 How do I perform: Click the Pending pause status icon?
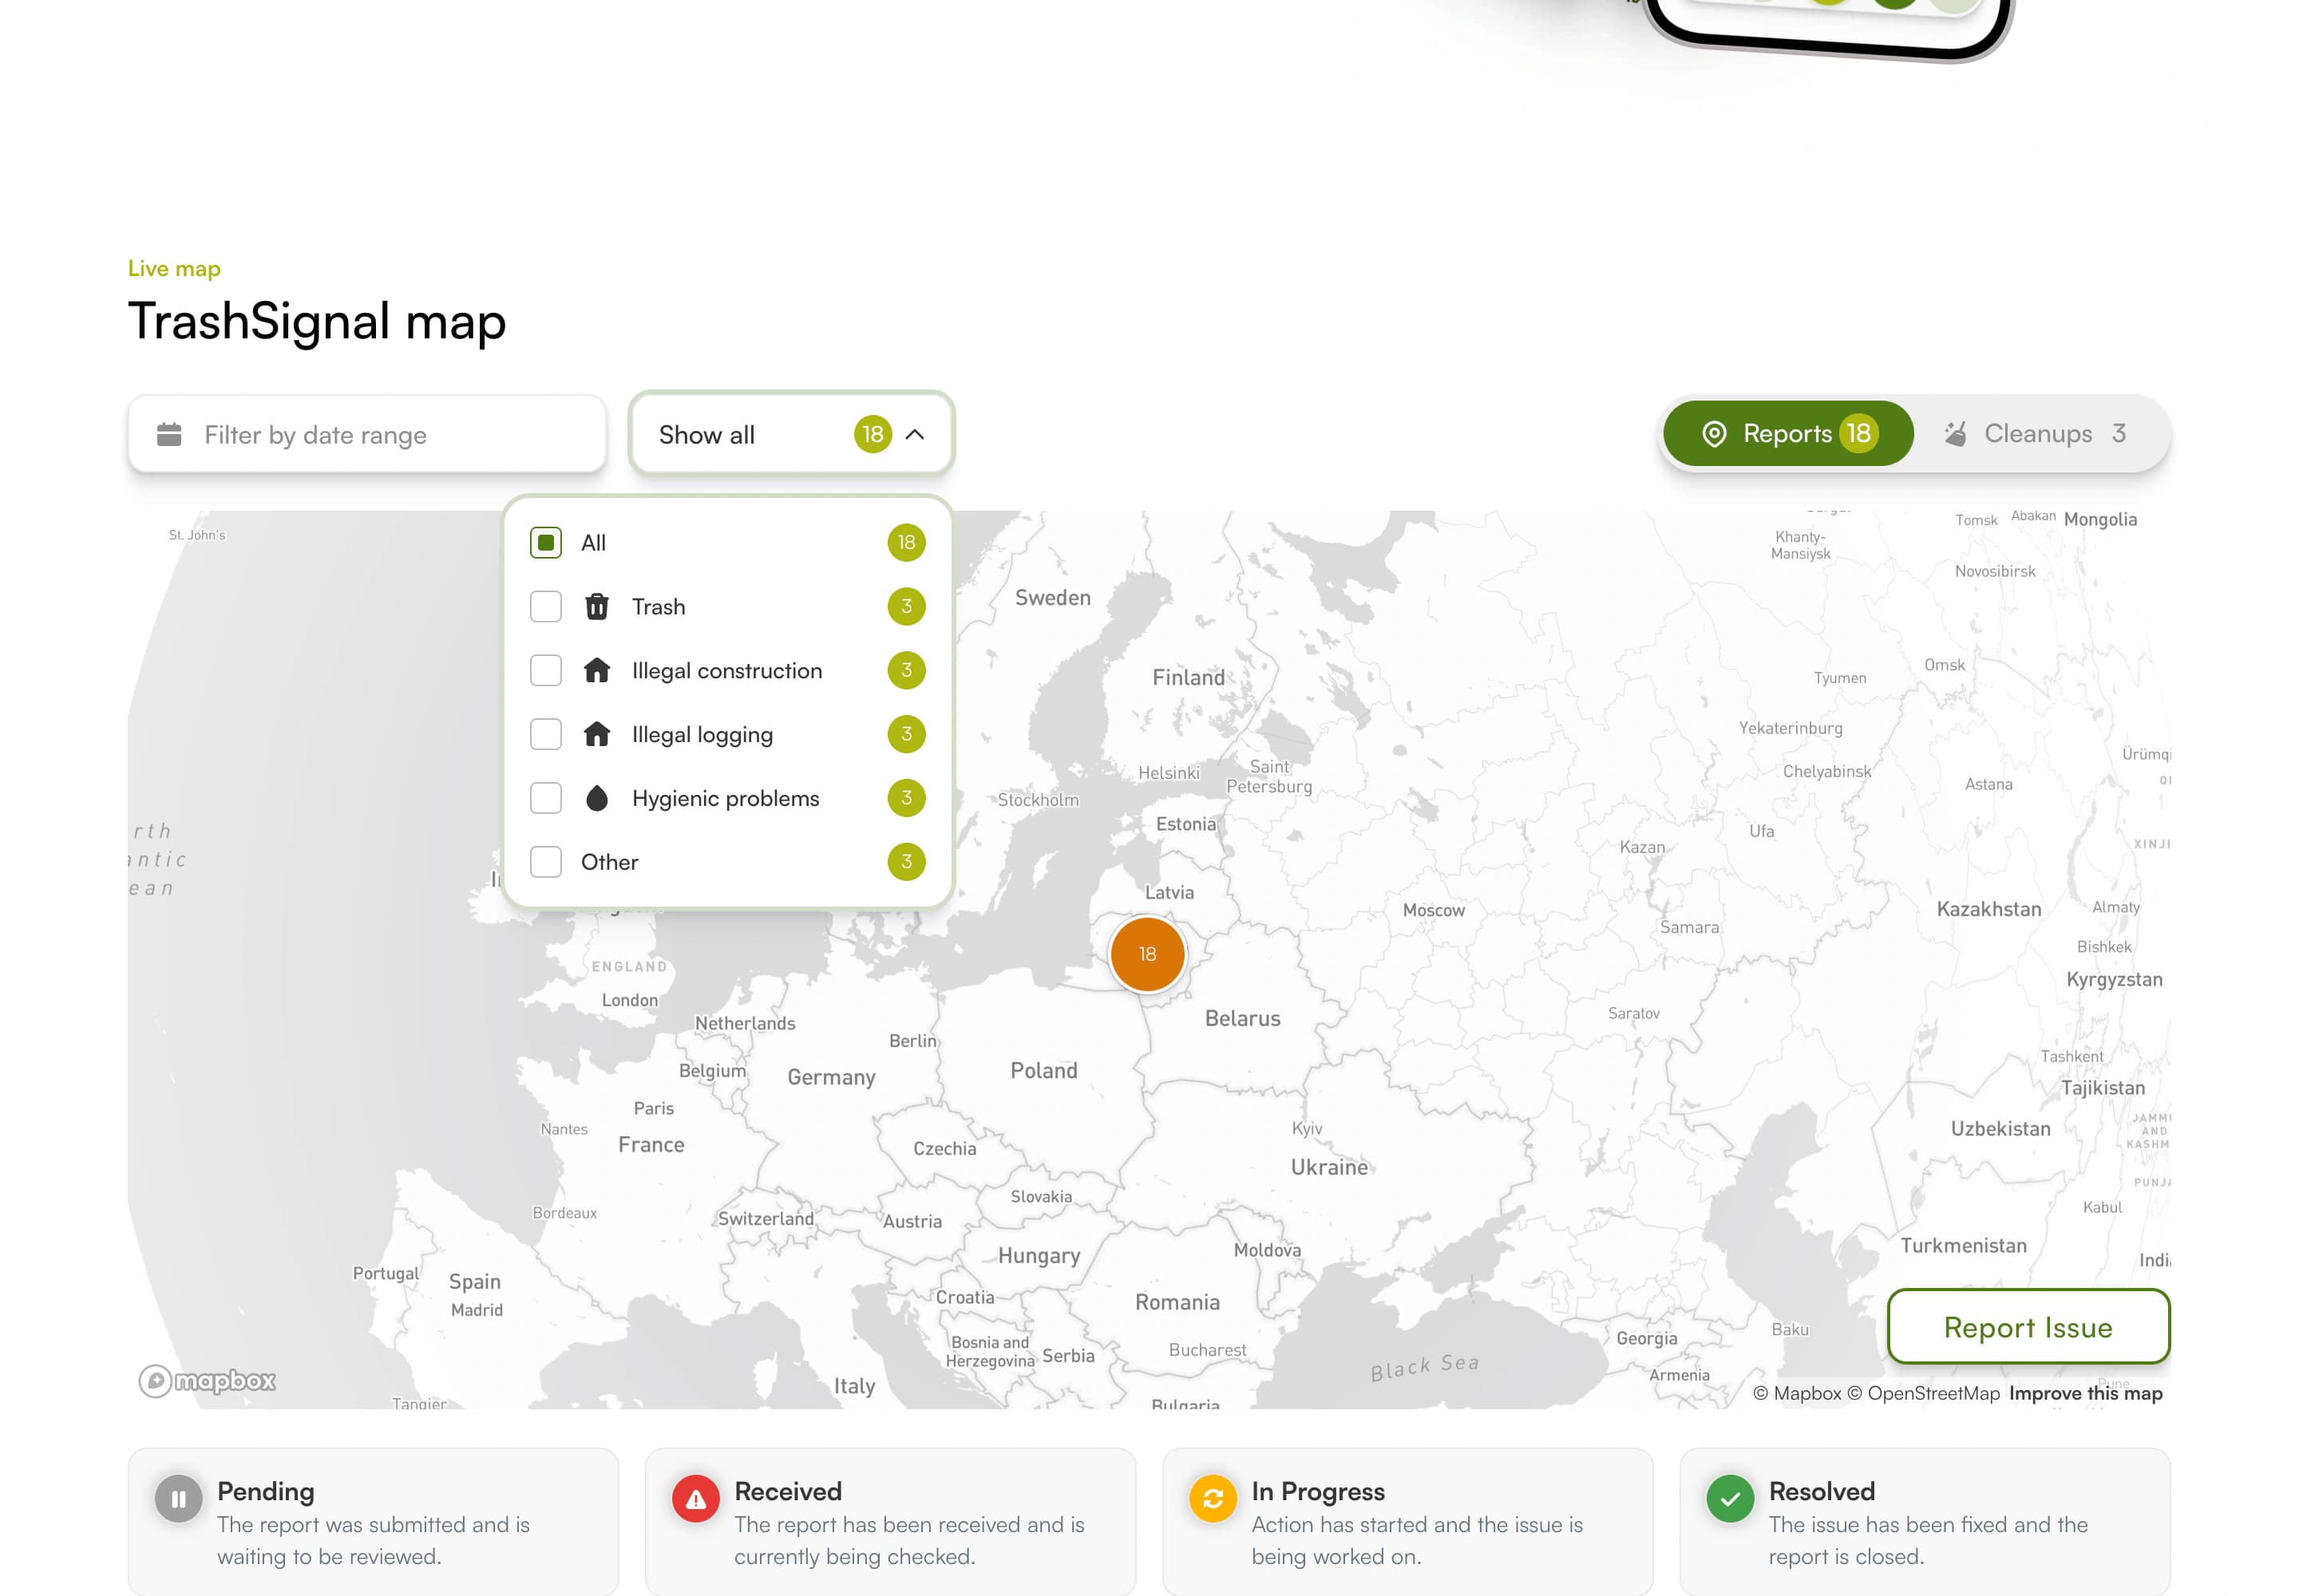(x=178, y=1499)
